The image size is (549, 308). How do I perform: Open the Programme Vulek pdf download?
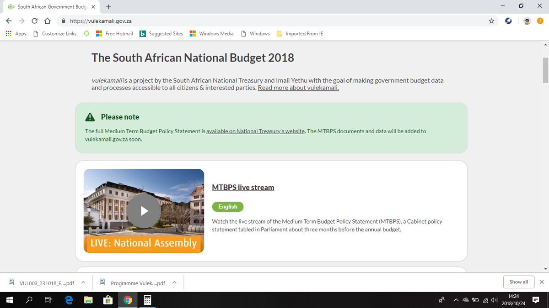[x=133, y=282]
